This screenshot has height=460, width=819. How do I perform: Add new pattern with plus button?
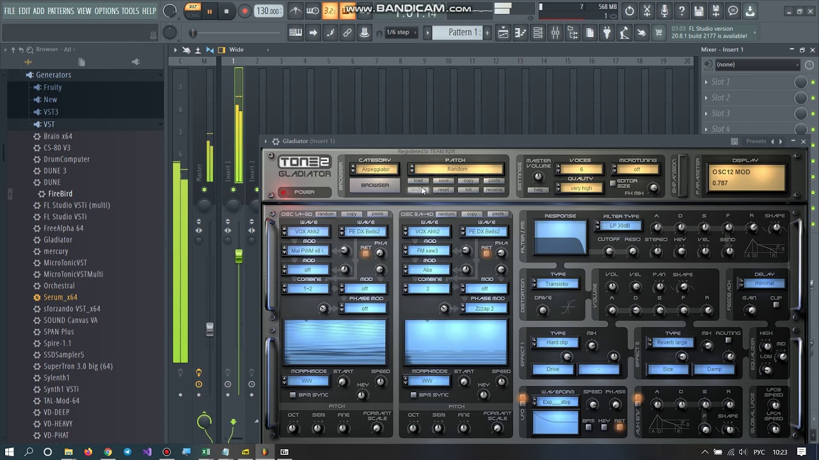[487, 33]
